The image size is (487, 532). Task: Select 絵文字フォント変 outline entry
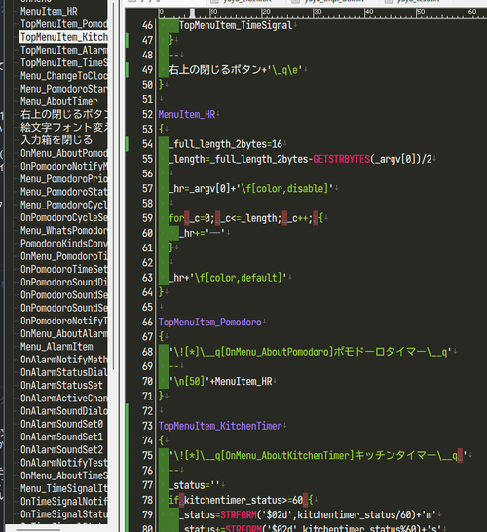63,128
